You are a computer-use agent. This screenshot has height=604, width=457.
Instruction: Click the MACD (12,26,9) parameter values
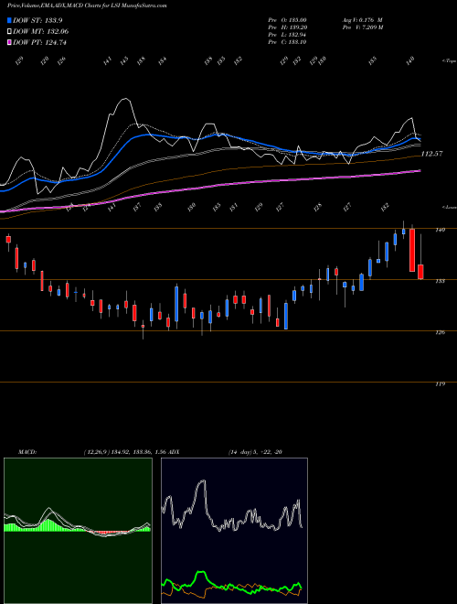pos(124,452)
